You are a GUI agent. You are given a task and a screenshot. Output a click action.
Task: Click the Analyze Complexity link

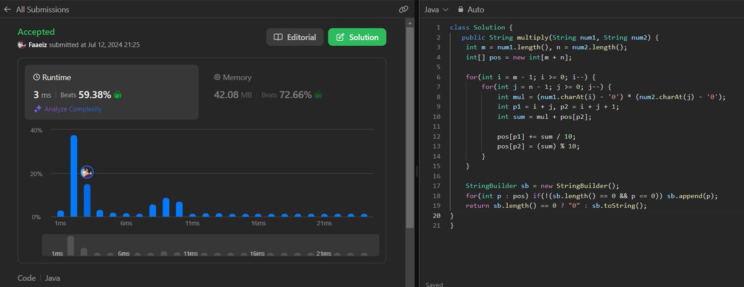pos(73,109)
